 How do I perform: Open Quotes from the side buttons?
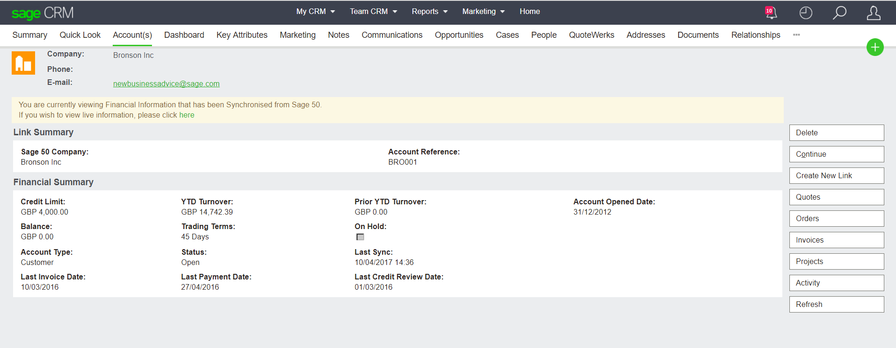837,197
